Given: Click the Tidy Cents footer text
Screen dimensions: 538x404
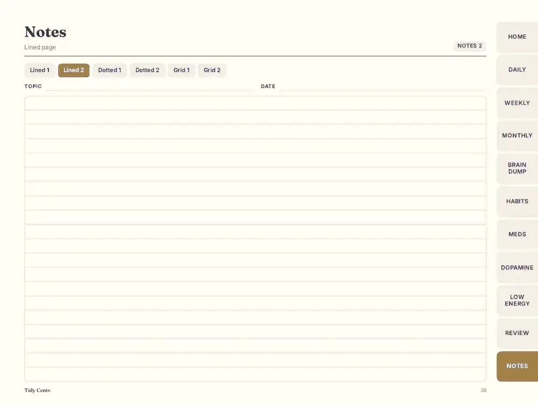Looking at the screenshot, I should point(38,390).
